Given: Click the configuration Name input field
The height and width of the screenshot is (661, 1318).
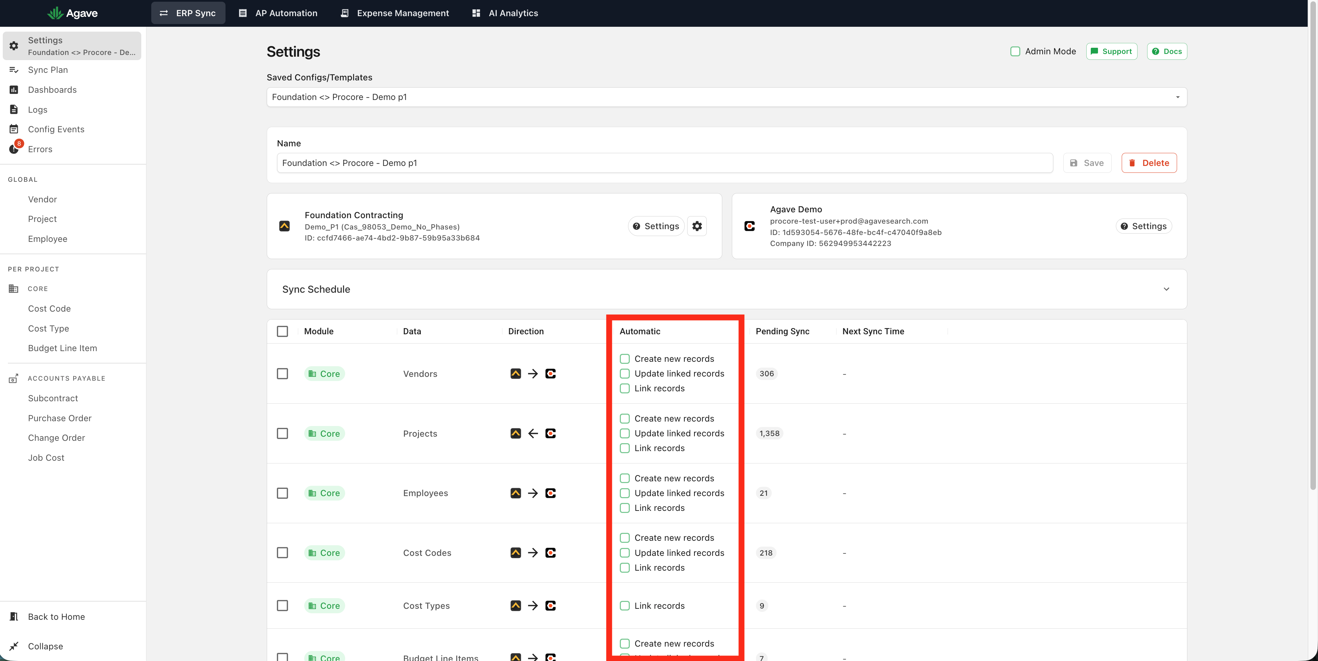Looking at the screenshot, I should (665, 163).
